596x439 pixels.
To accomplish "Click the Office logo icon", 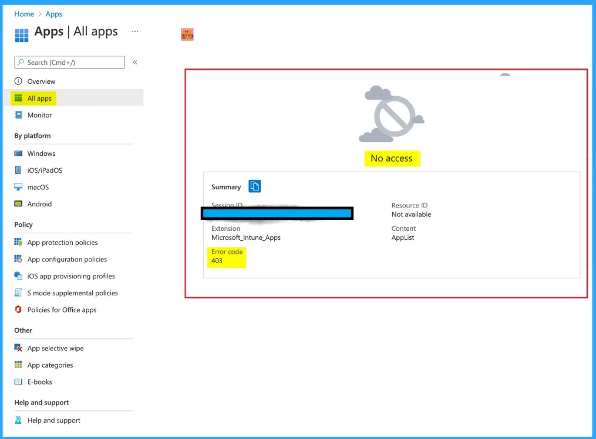I will pos(18,309).
